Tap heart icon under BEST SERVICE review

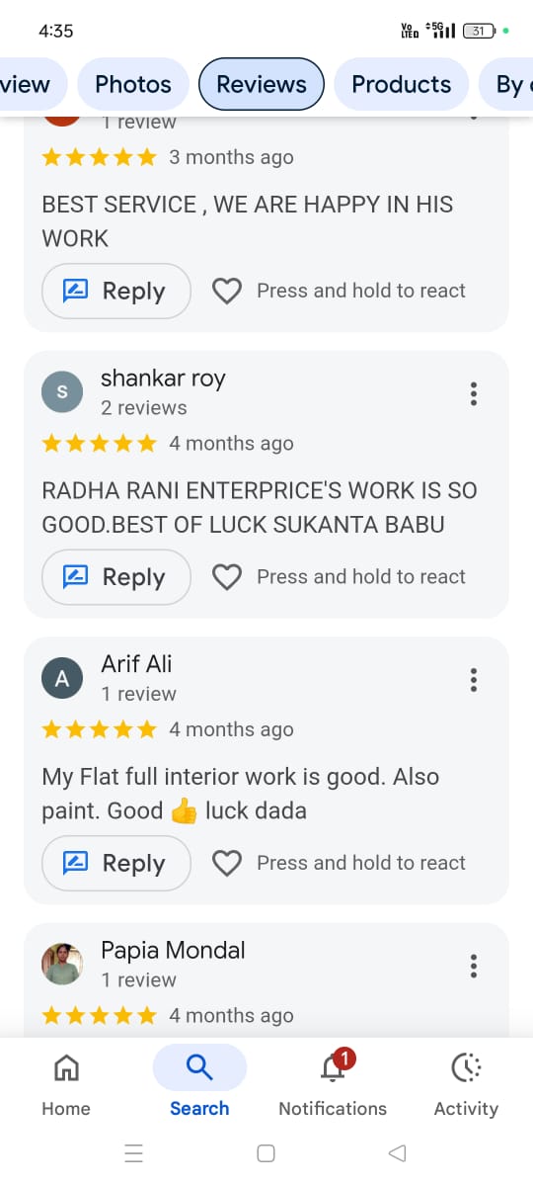point(227,292)
